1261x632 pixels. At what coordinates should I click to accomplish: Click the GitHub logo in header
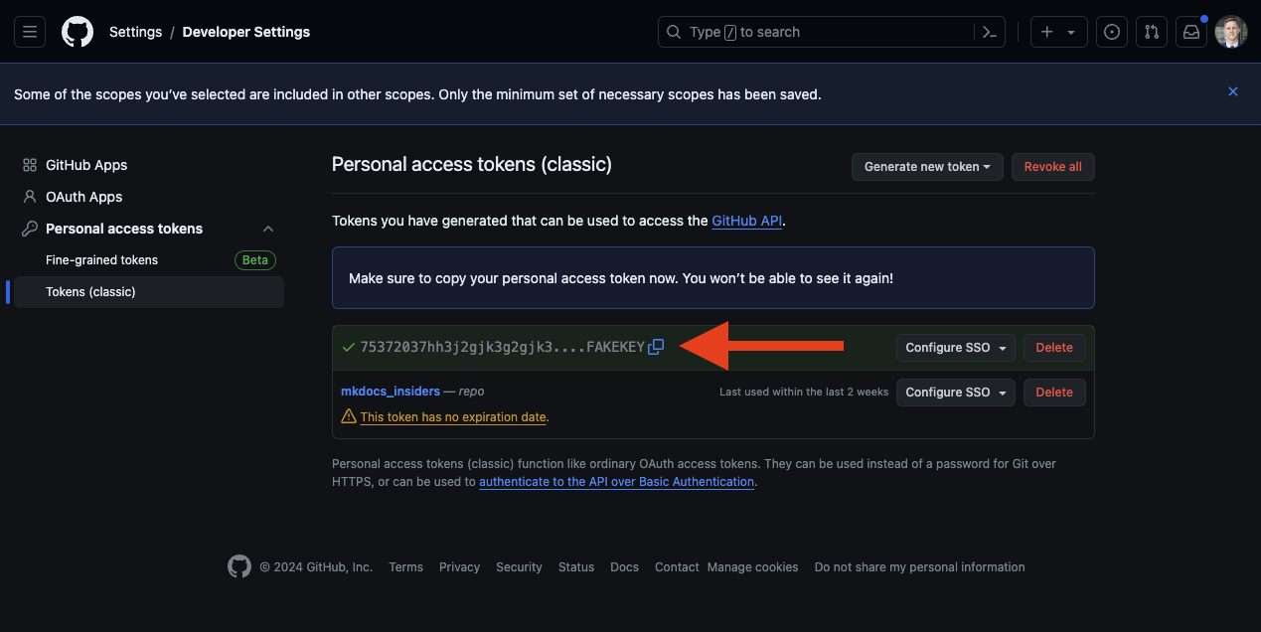coord(78,32)
